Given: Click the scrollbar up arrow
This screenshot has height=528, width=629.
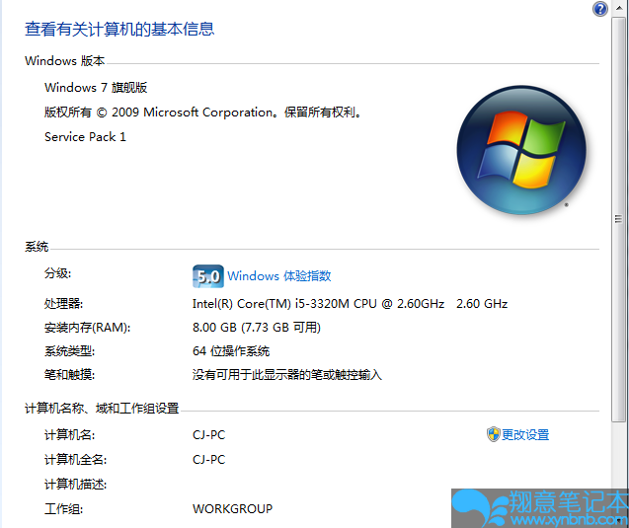Looking at the screenshot, I should point(619,8).
